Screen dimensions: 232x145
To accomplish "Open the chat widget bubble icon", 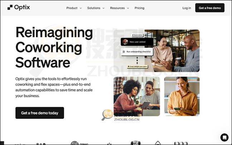I will 224,137.
